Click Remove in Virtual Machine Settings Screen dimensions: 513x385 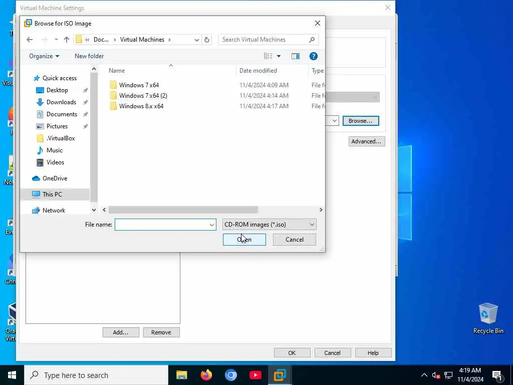point(161,332)
